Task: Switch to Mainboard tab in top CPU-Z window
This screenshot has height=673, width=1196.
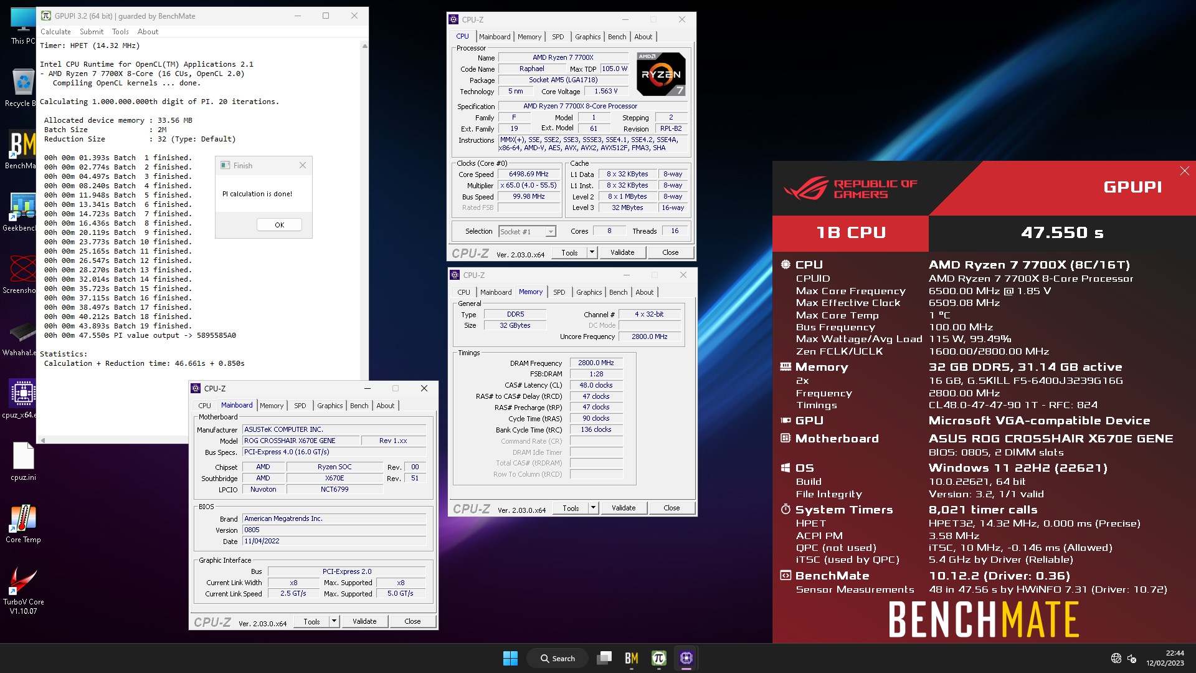Action: [x=495, y=37]
